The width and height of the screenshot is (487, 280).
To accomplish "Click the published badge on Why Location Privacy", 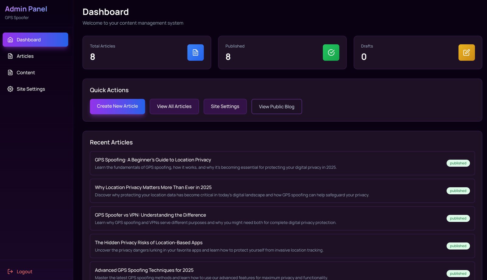I will point(458,191).
